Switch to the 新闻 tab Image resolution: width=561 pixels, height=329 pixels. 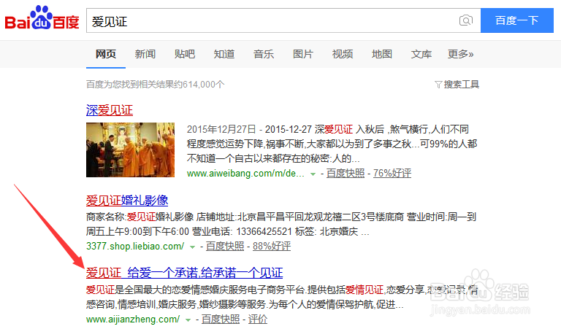pyautogui.click(x=145, y=54)
